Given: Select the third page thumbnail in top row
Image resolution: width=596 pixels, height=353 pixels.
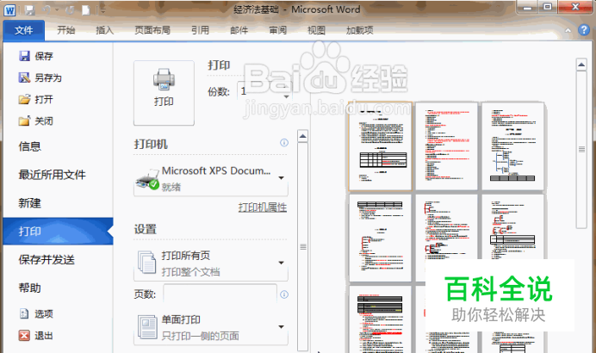Looking at the screenshot, I should [x=512, y=146].
